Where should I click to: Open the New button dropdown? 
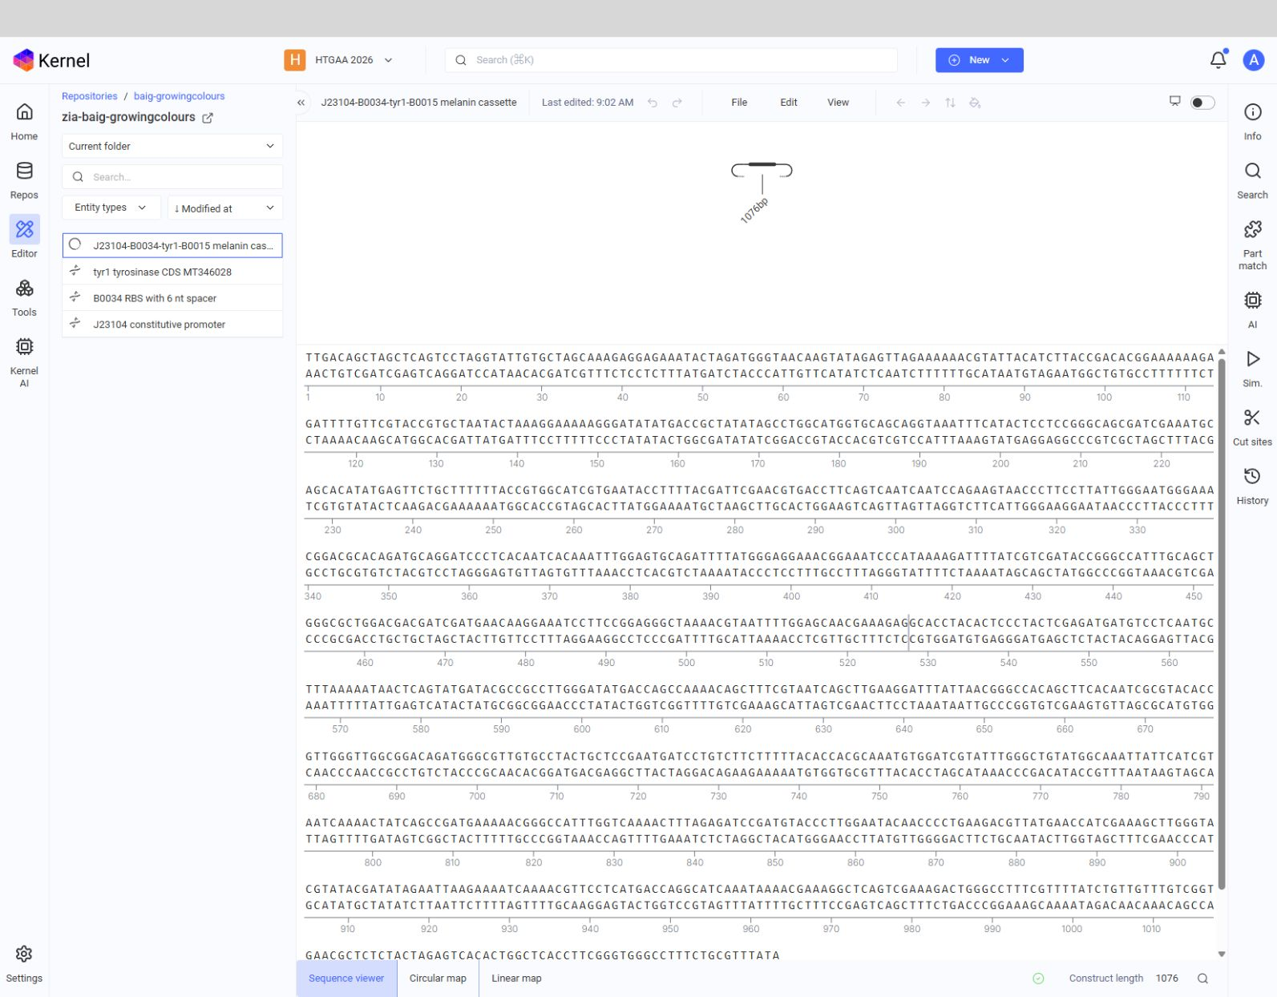click(x=980, y=60)
